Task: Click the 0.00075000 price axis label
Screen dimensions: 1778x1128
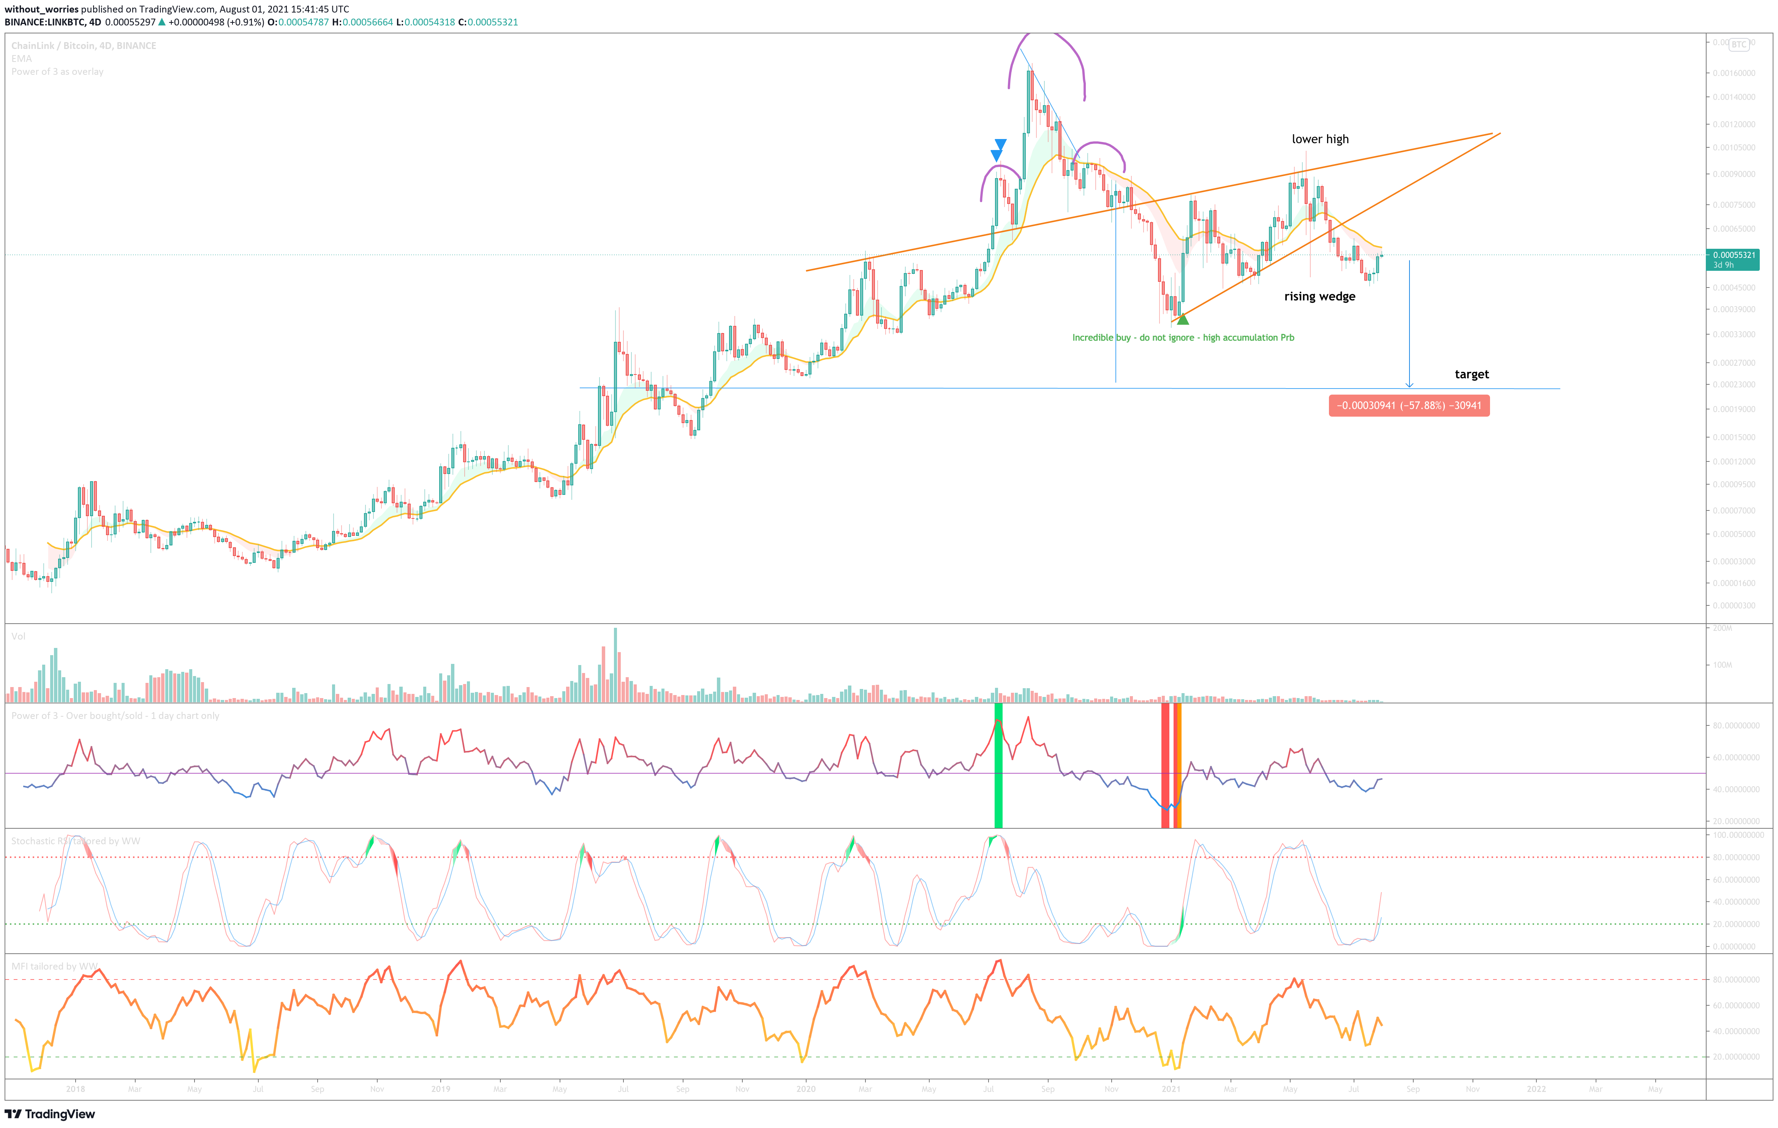Action: click(x=1734, y=204)
